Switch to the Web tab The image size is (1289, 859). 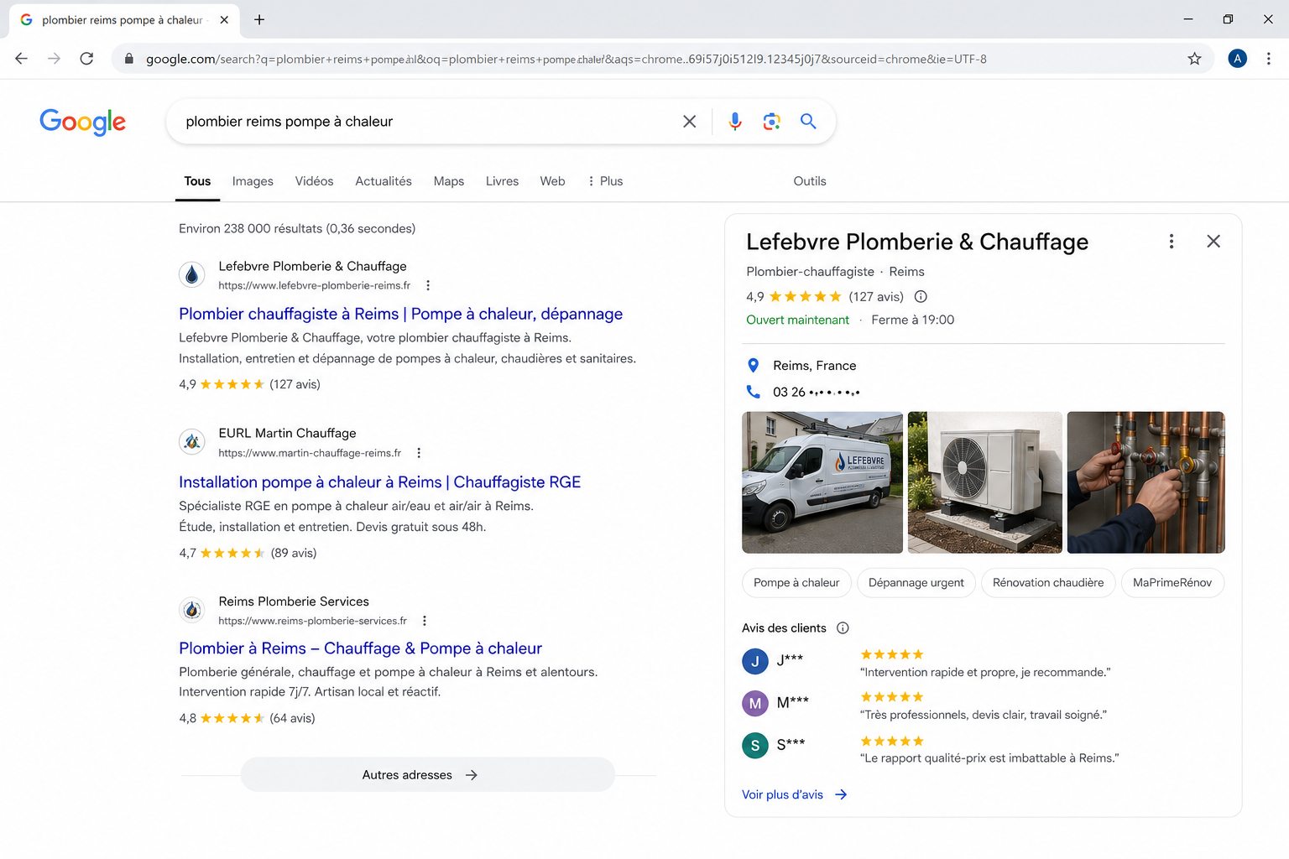tap(552, 181)
